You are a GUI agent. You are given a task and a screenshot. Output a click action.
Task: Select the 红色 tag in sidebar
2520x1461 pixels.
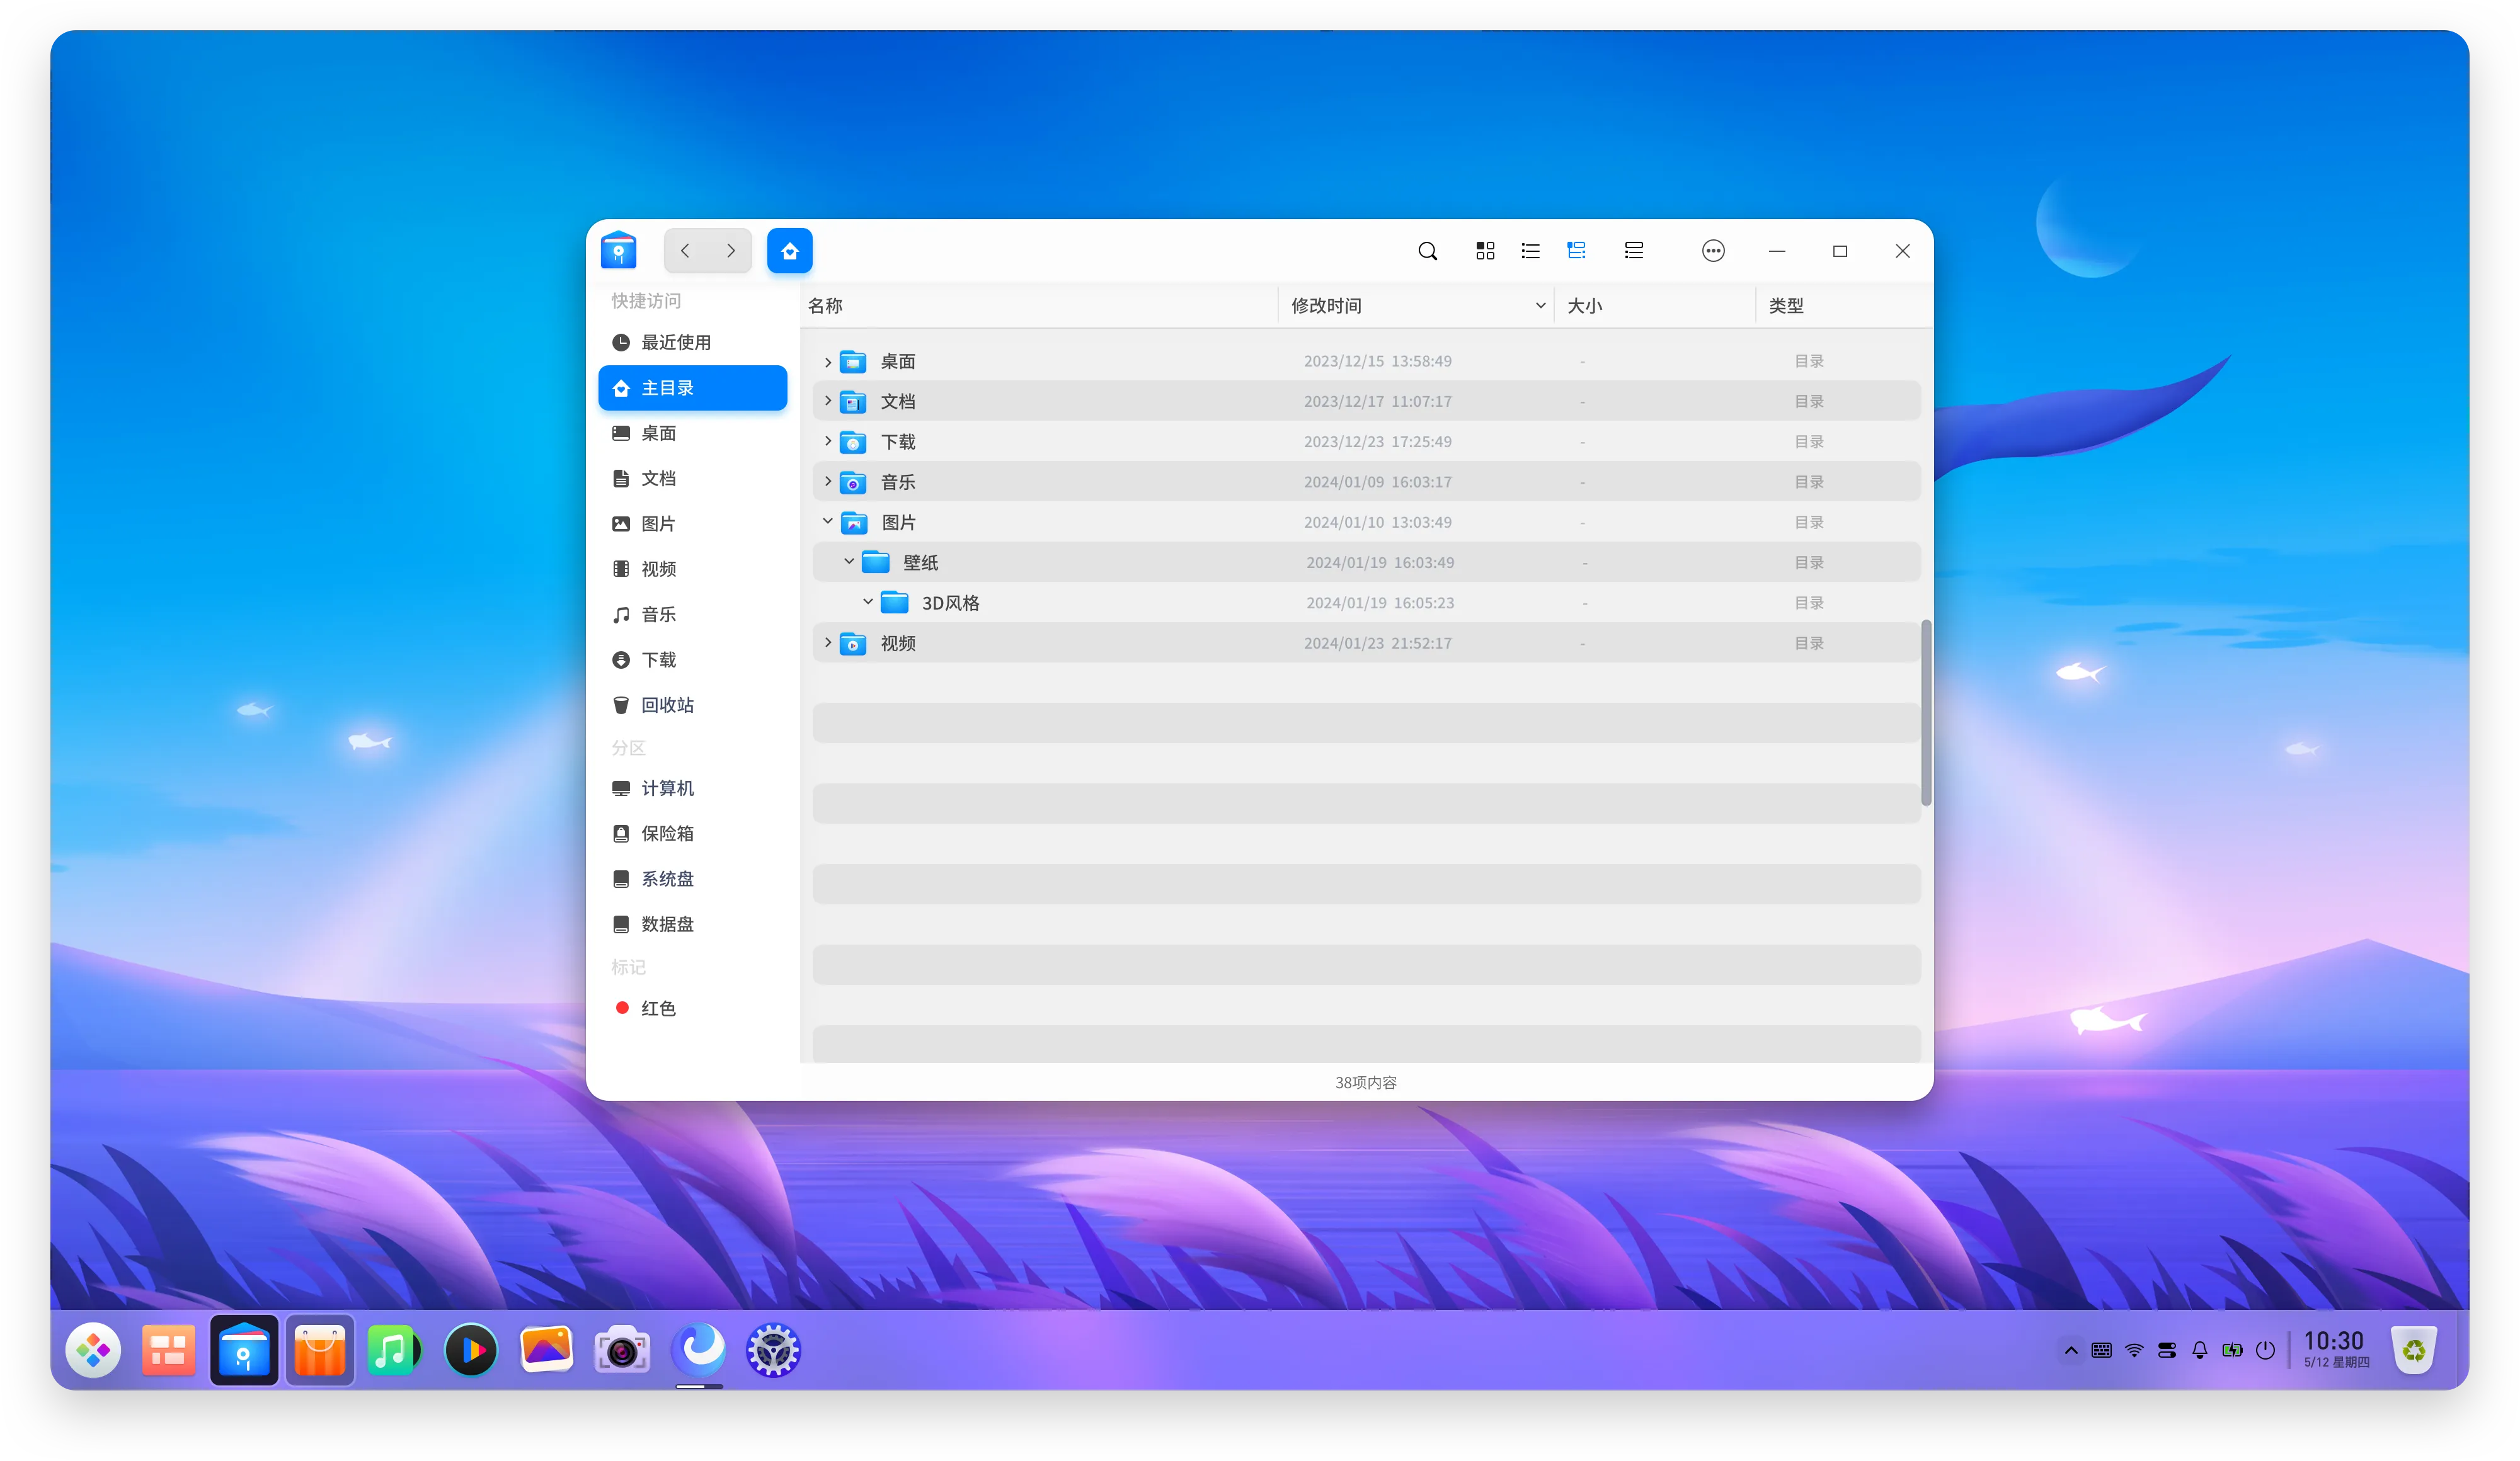(x=692, y=1008)
